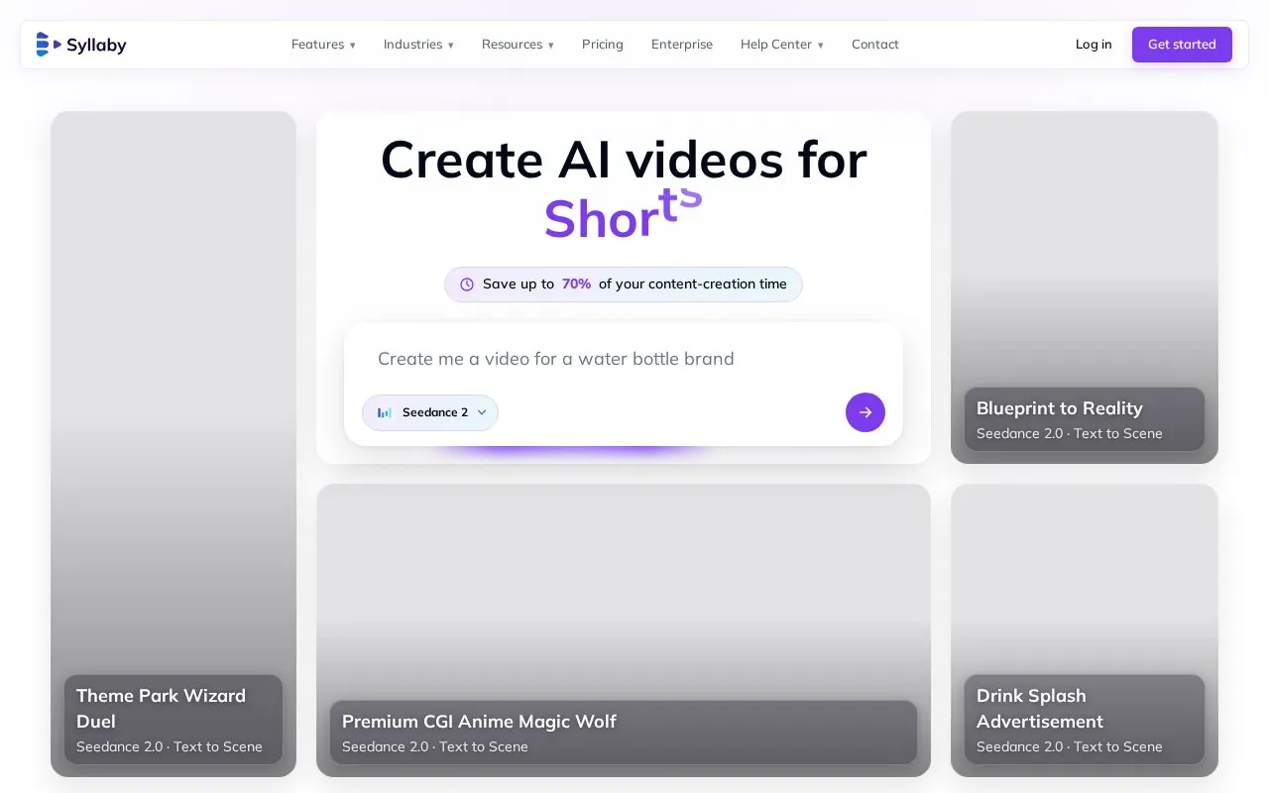1269x793 pixels.
Task: Expand the Resources menu
Action: pyautogui.click(x=518, y=45)
